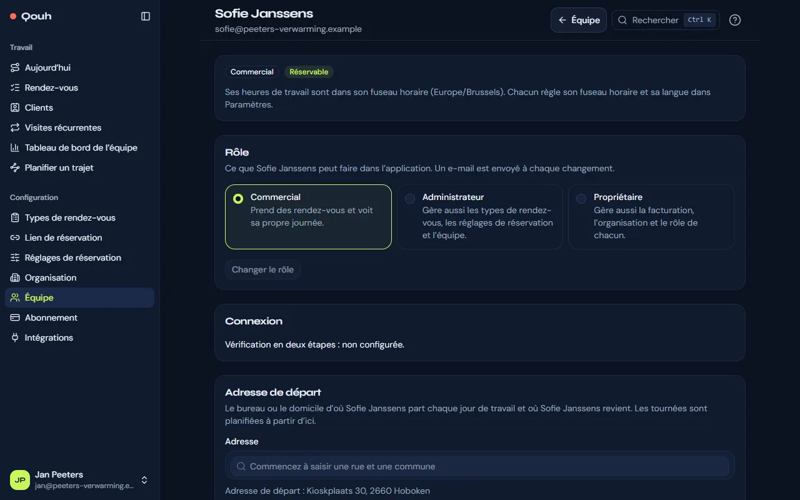Screen dimensions: 800x500
Task: Select the Administrateur role radio button
Action: coord(410,199)
